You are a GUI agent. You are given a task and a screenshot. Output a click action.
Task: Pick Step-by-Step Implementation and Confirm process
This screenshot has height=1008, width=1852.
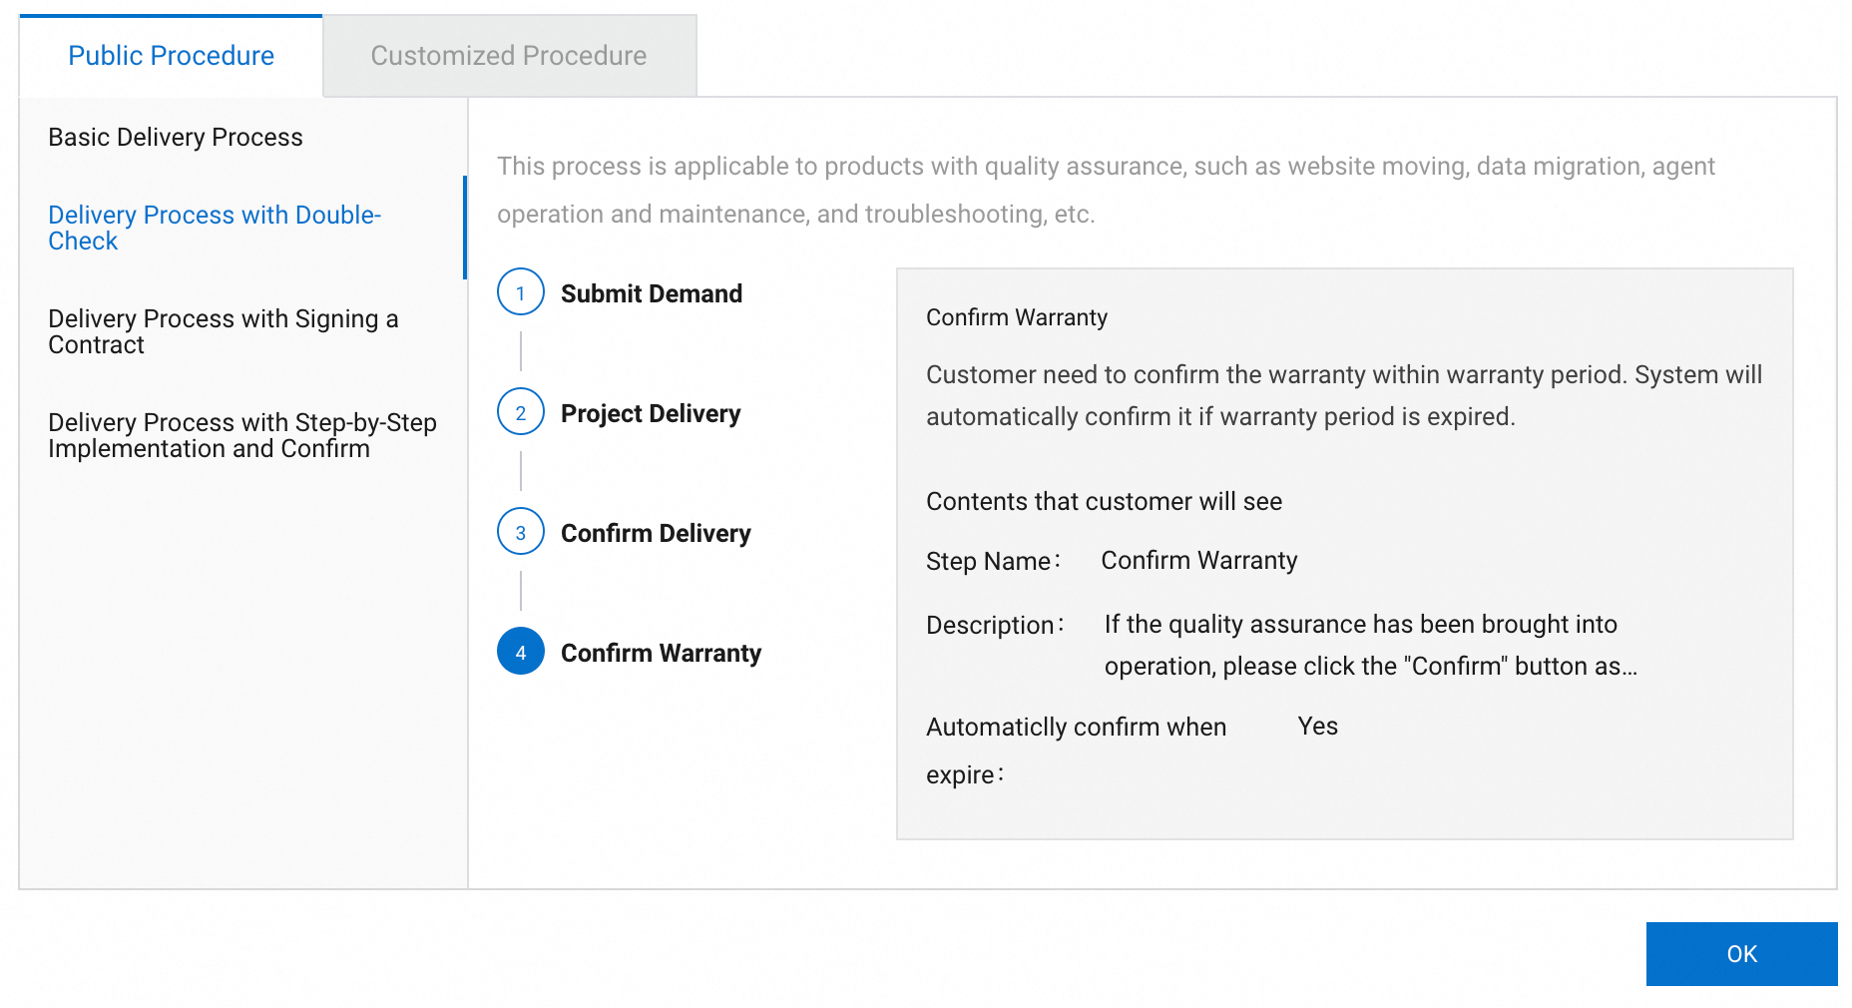(241, 435)
